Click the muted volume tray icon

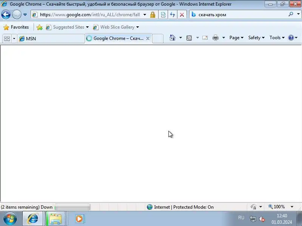click(262, 219)
